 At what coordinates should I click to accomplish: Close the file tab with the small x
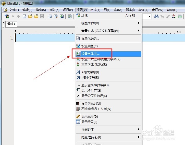pyautogui.click(x=3, y=22)
